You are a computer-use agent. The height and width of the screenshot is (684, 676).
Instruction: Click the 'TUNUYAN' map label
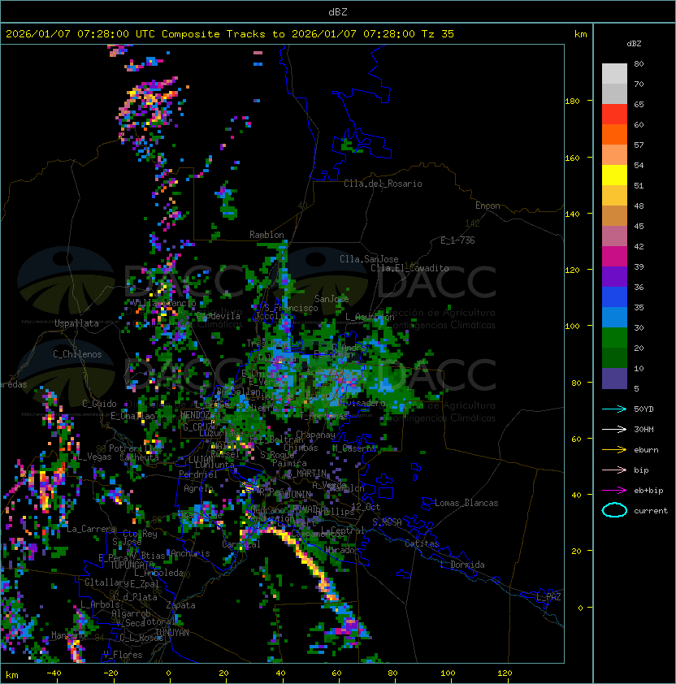tap(172, 633)
